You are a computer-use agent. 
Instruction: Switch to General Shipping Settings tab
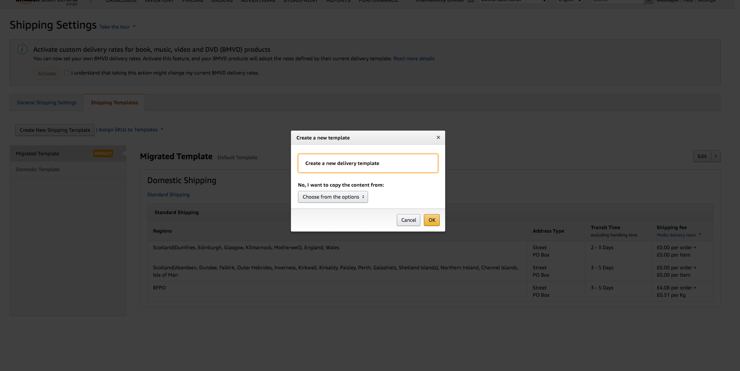(x=47, y=102)
